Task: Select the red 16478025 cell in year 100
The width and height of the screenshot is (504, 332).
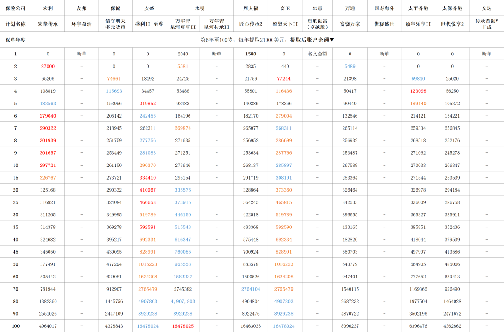Action: [182, 326]
